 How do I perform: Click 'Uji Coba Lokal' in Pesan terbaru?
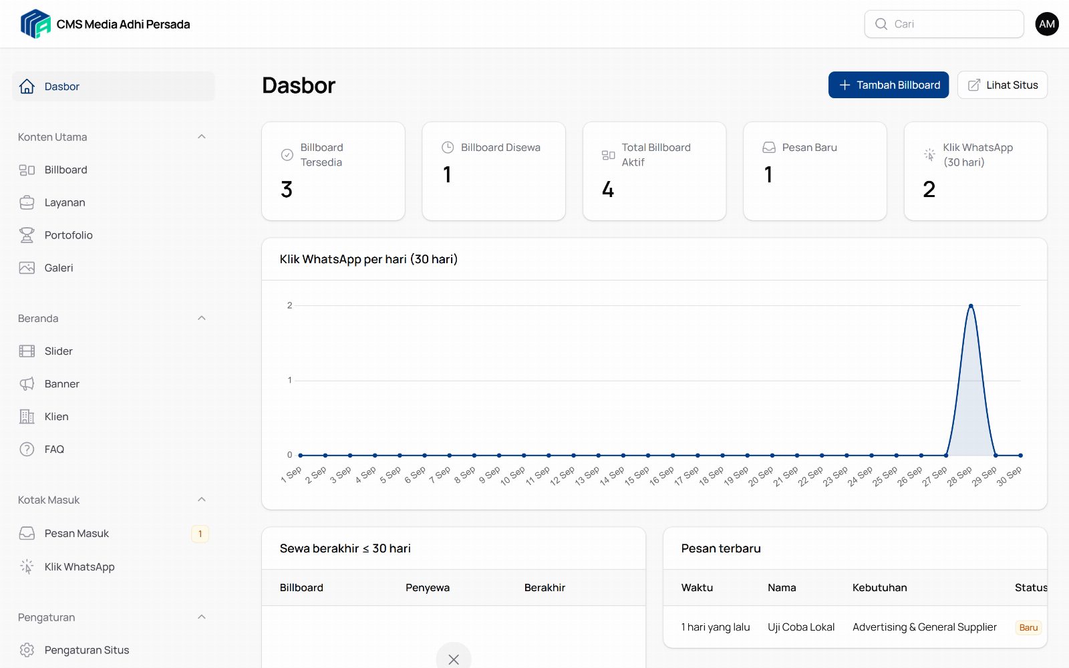click(x=801, y=627)
